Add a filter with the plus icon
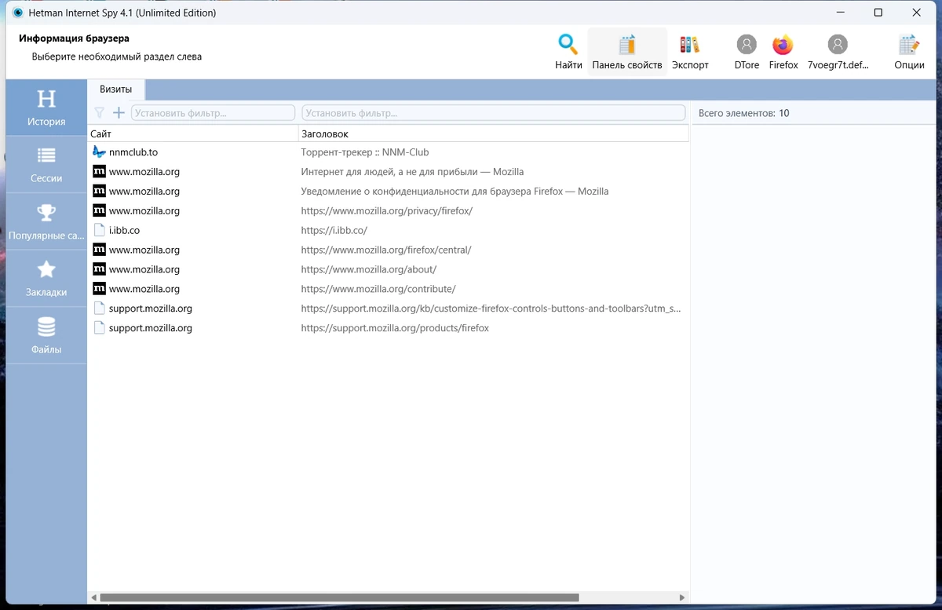The height and width of the screenshot is (610, 942). 119,113
